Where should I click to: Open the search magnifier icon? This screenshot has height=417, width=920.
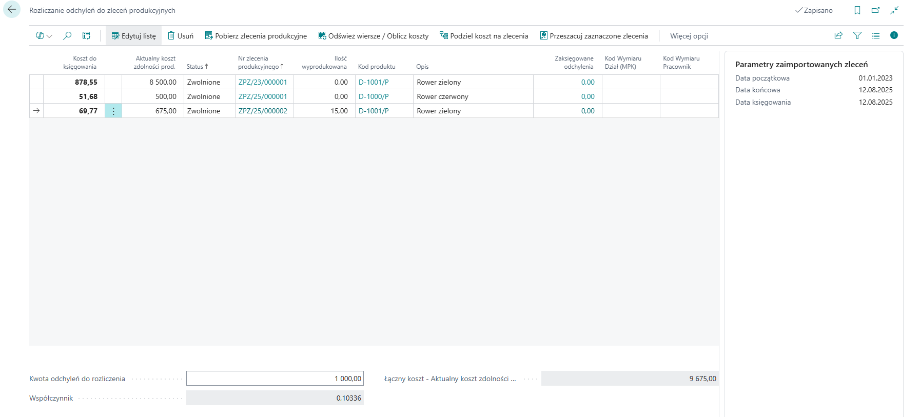click(67, 36)
